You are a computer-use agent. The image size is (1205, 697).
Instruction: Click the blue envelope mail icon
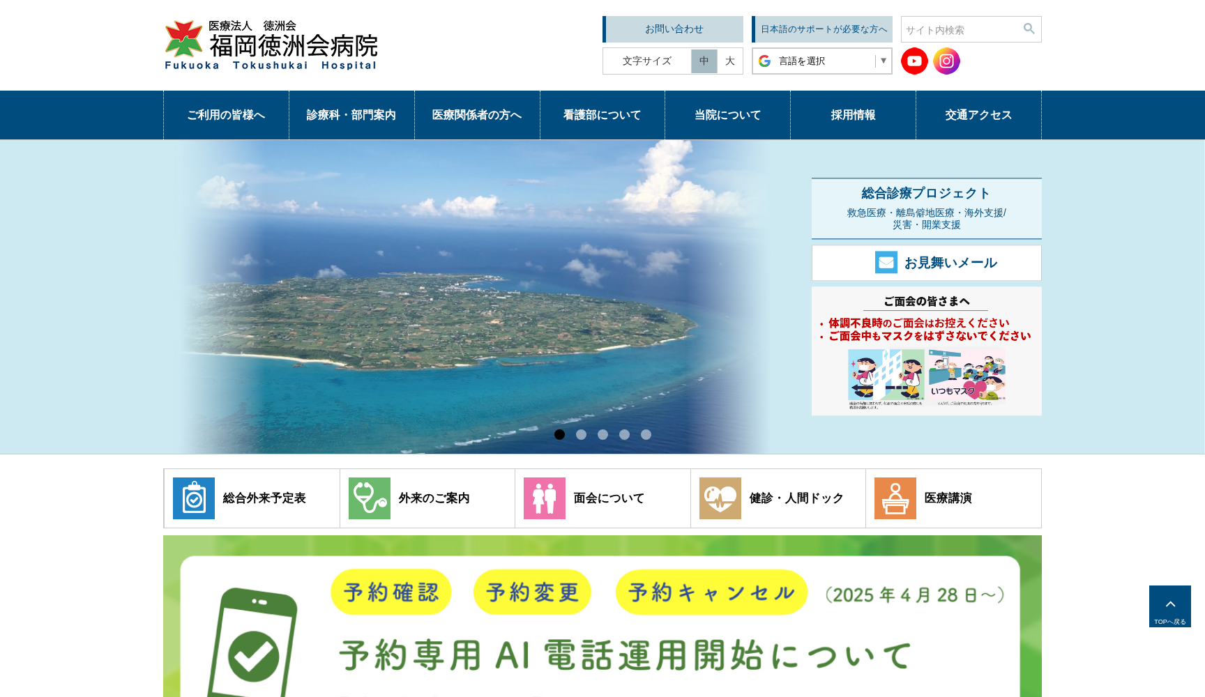886,263
